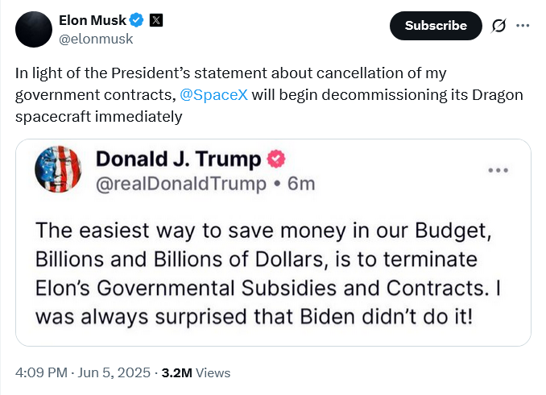Click Donald J. Trump's avatar image
The height and width of the screenshot is (395, 546).
[58, 169]
